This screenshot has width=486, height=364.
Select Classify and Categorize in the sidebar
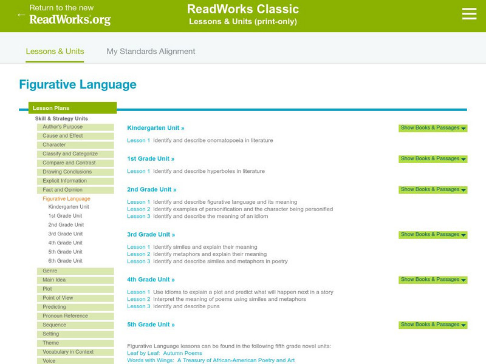[75, 154]
